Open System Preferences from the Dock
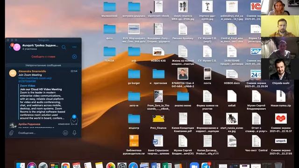299x168 pixels. tap(122, 166)
